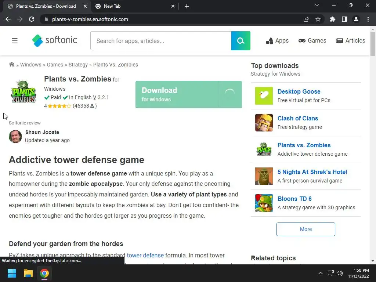Click the Clash of Clans icon
This screenshot has height=282, width=376.
[x=264, y=123]
